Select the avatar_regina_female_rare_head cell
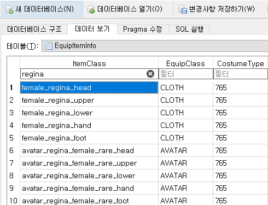Screen dimensions: 268x205 pos(89,150)
